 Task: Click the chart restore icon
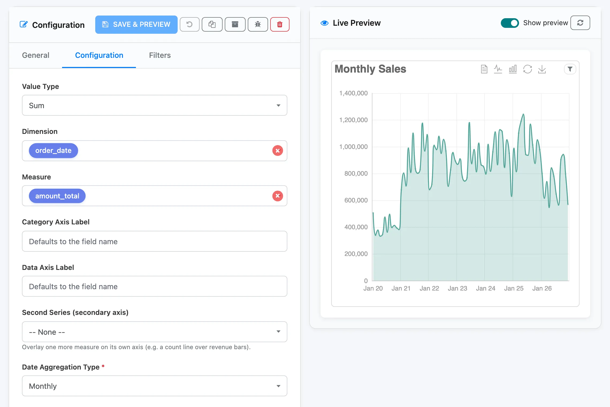coord(527,69)
